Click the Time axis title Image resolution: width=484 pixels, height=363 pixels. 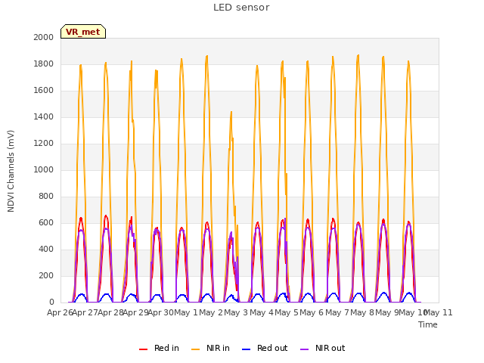[428, 324]
